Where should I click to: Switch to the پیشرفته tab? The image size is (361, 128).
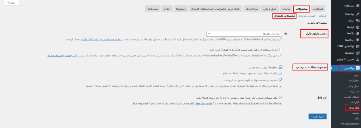[x=153, y=8]
